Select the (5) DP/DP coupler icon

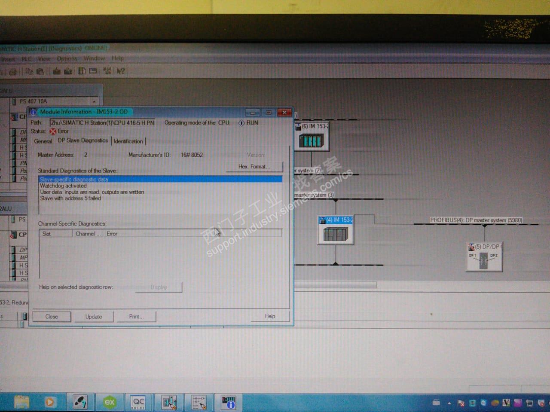pos(484,257)
